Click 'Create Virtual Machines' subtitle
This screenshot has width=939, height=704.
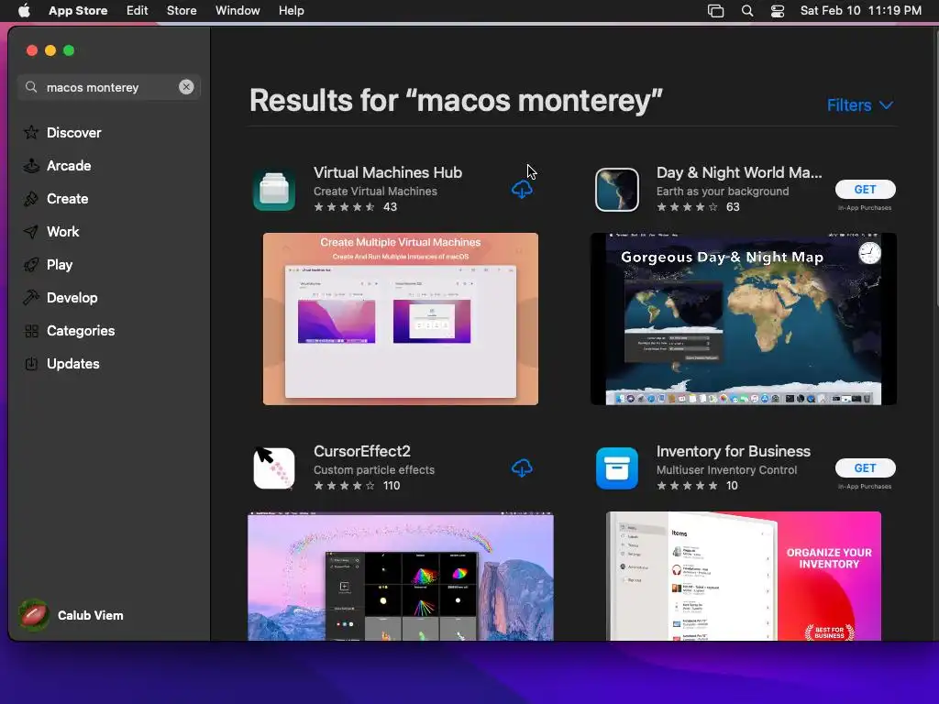click(375, 192)
